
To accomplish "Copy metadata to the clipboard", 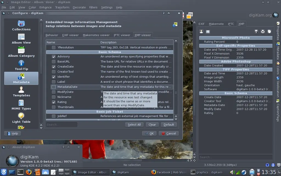I will pos(270,31).
